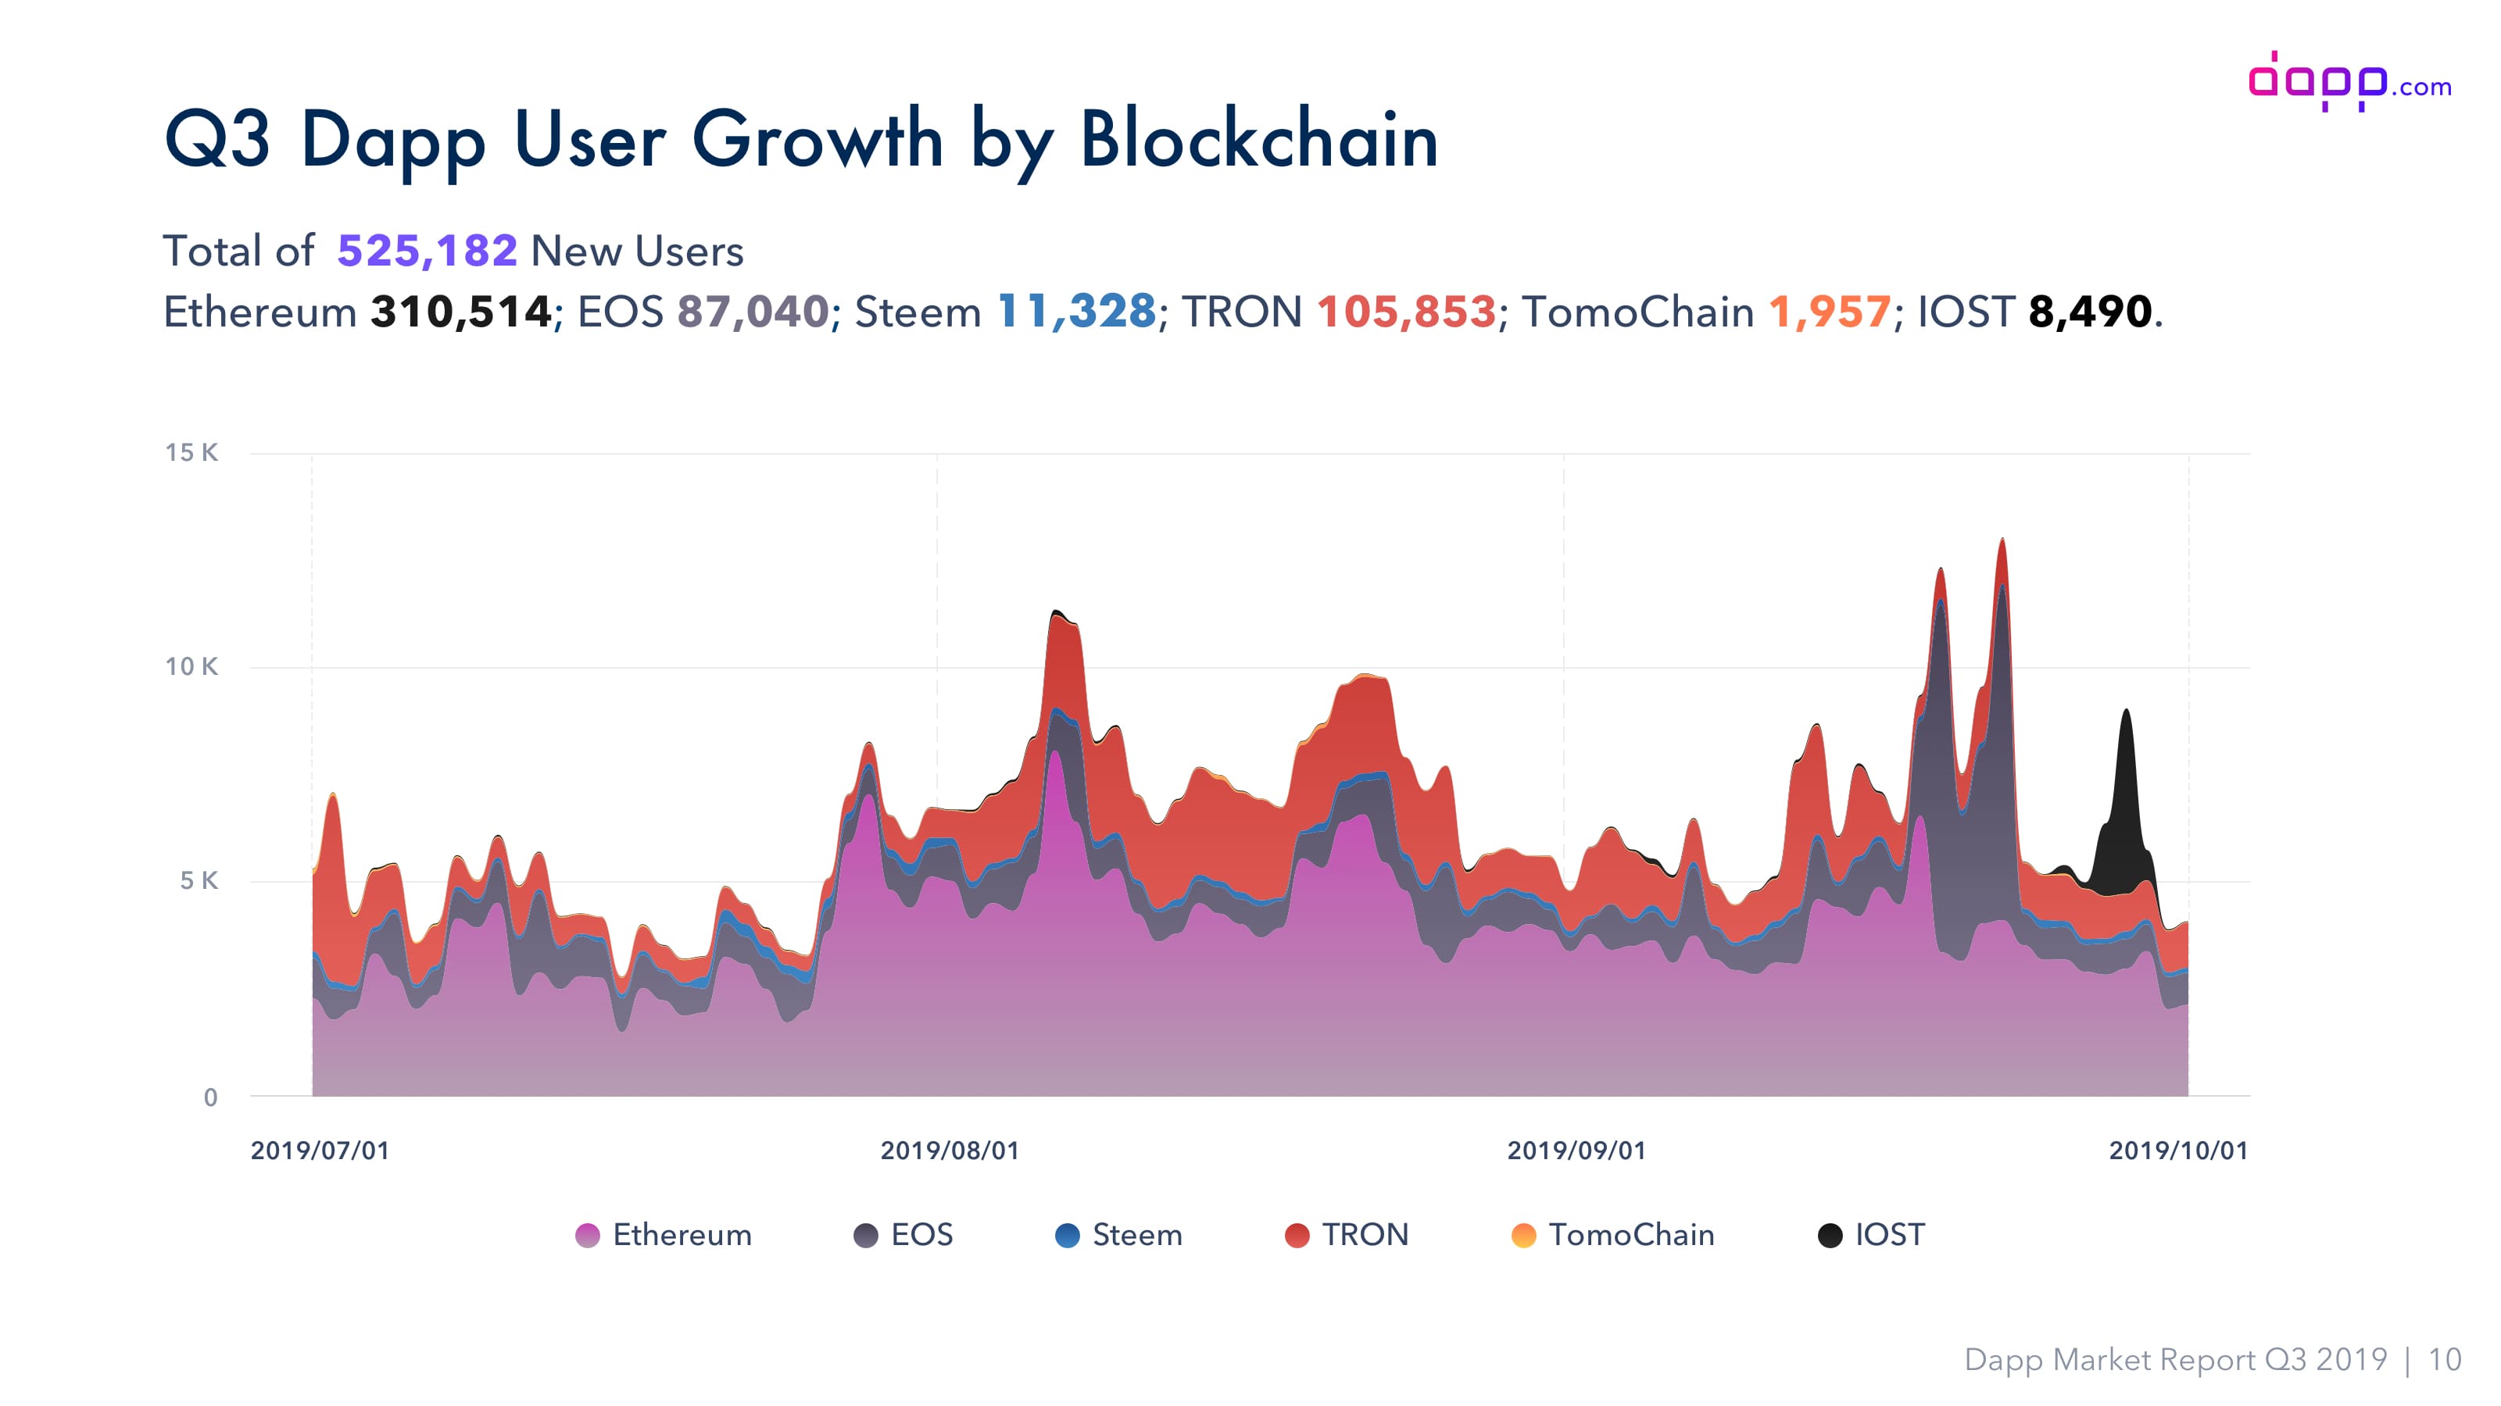The height and width of the screenshot is (1406, 2501).
Task: Click the 2019/09/01 axis date label
Action: 1576,1151
